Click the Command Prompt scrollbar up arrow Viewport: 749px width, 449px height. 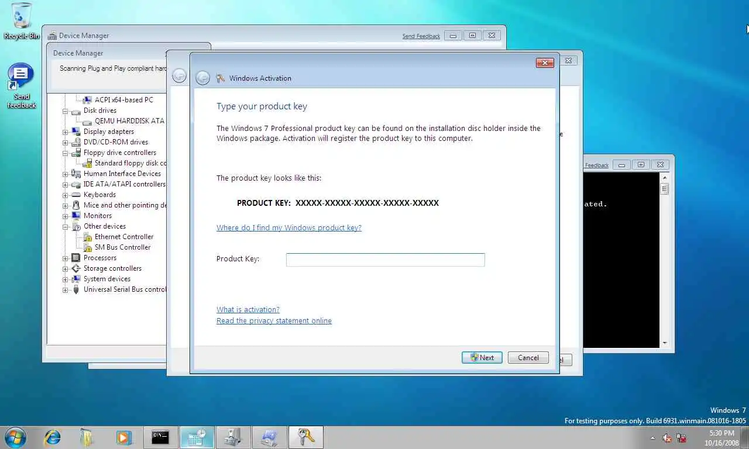(664, 178)
